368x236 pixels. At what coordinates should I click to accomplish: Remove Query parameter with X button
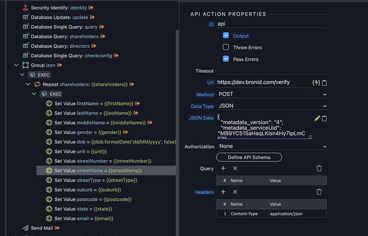[x=235, y=168]
